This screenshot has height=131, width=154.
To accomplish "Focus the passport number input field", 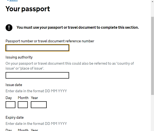I will click(37, 48).
